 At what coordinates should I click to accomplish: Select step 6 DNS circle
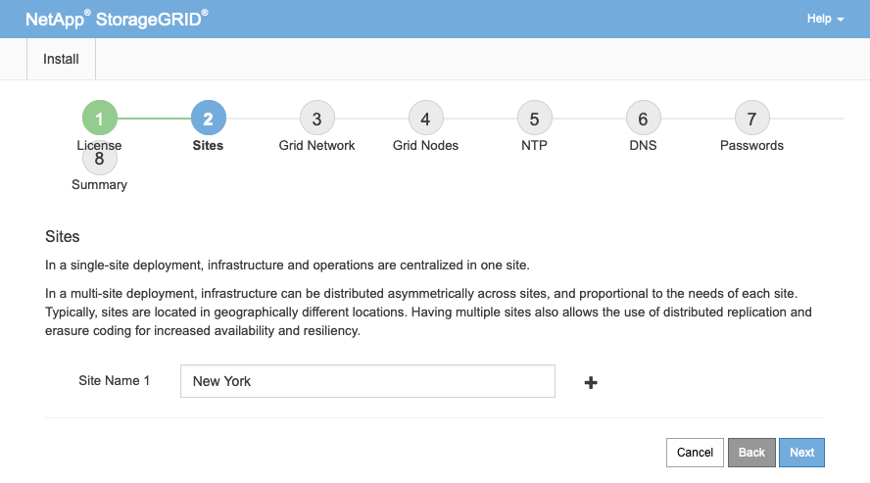click(643, 118)
